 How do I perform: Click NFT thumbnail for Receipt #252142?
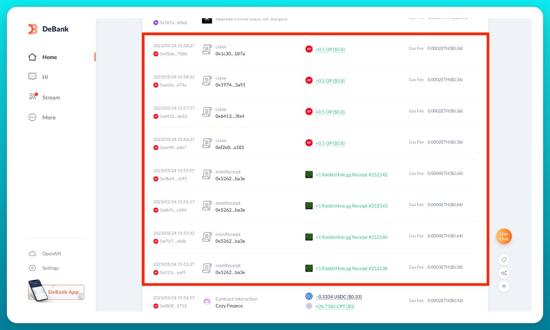309,174
